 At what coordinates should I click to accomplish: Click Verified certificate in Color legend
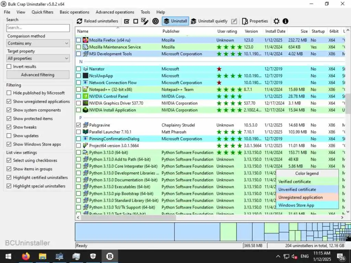point(307,181)
